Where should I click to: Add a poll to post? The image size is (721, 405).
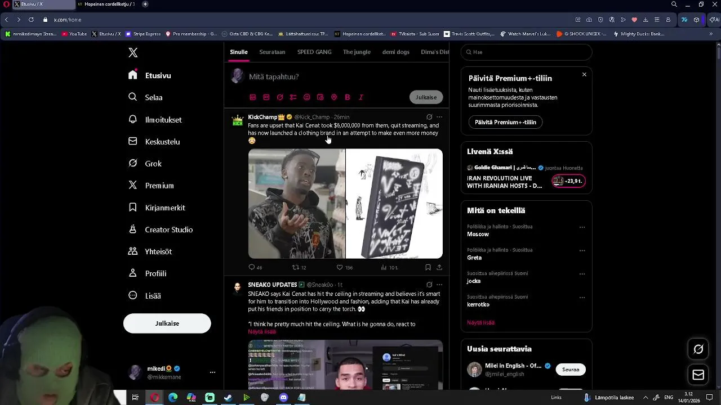click(293, 97)
